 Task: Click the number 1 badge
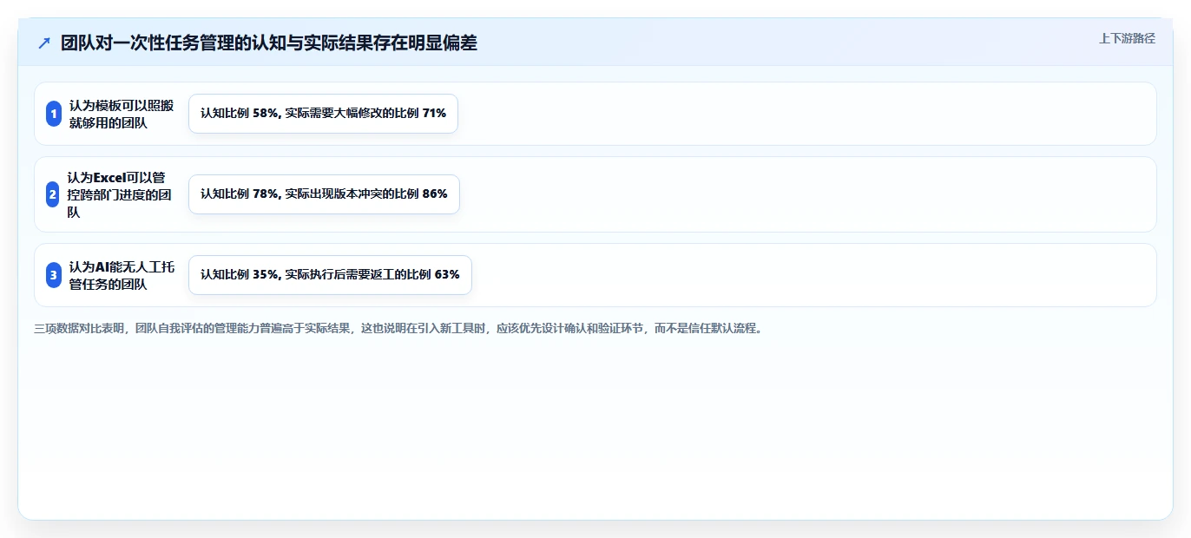click(x=53, y=114)
